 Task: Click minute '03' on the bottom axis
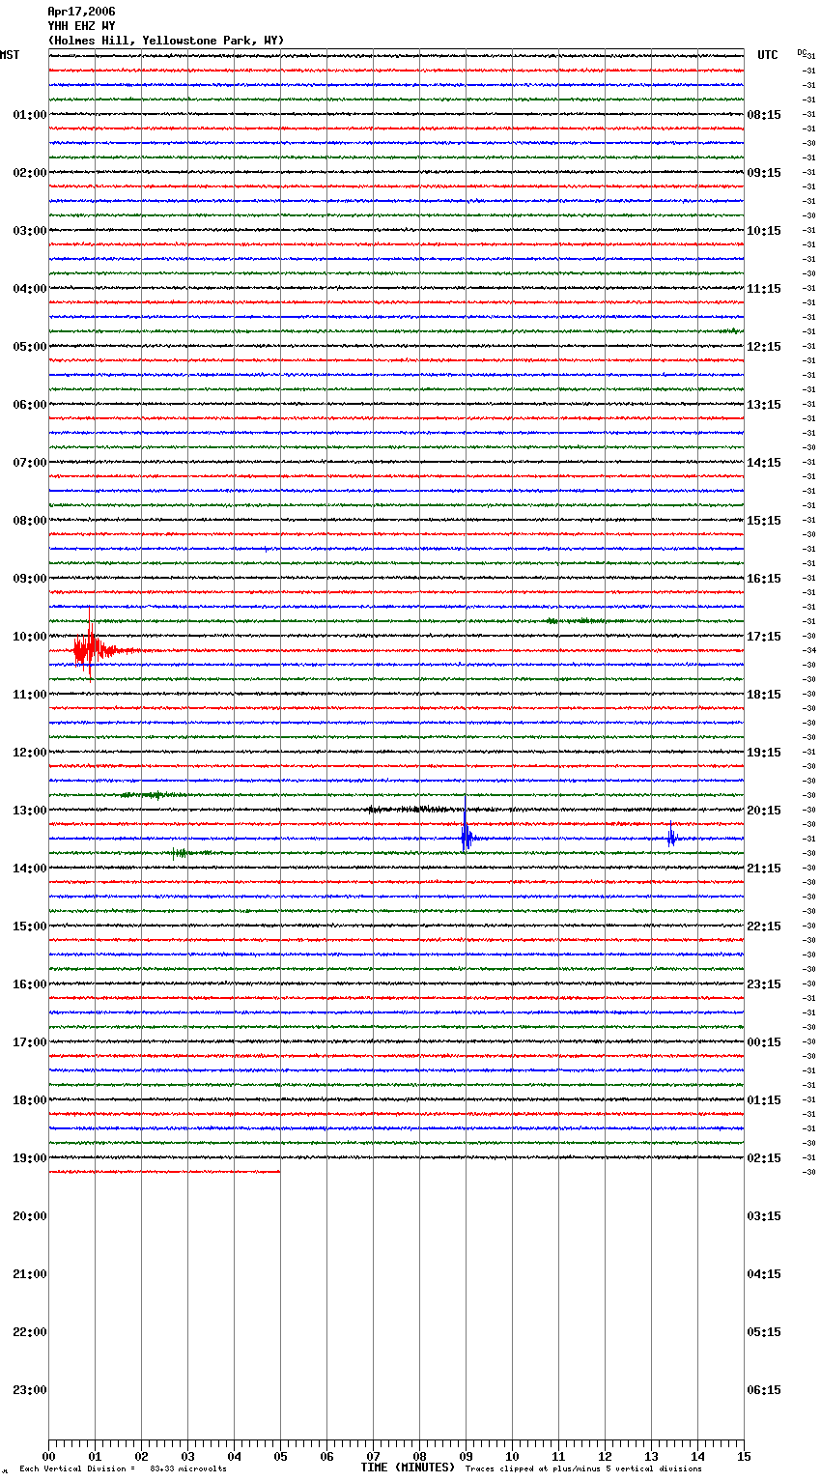point(187,1457)
